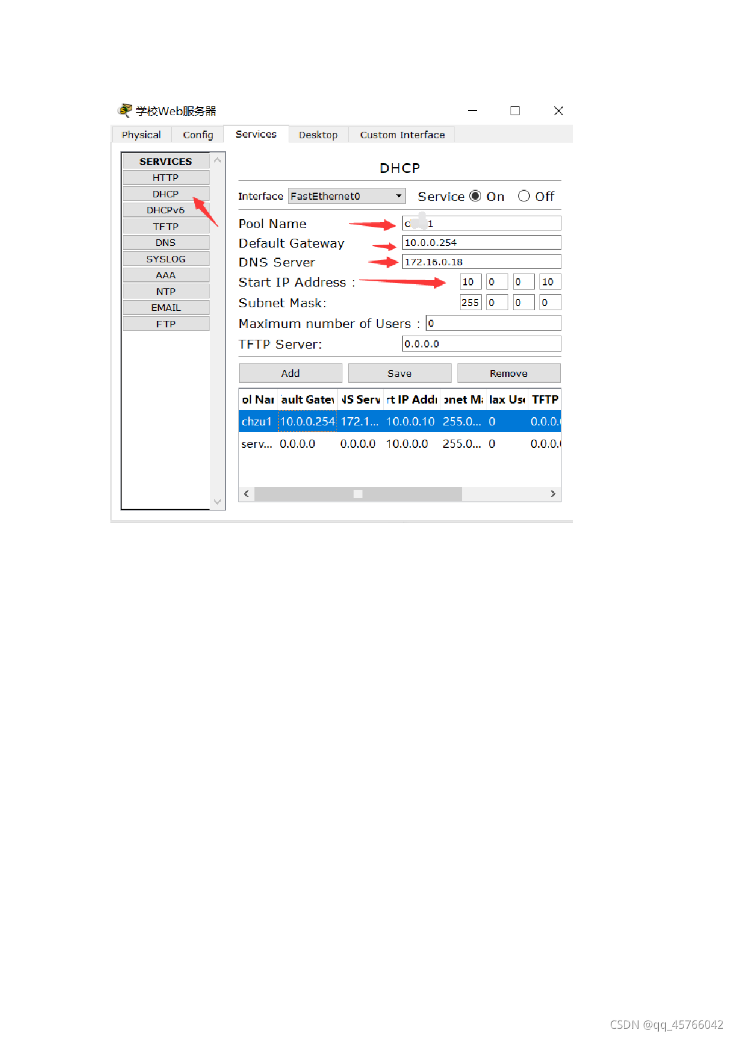Click last octet of Subnet Mask
The height and width of the screenshot is (1037, 732).
(x=550, y=303)
